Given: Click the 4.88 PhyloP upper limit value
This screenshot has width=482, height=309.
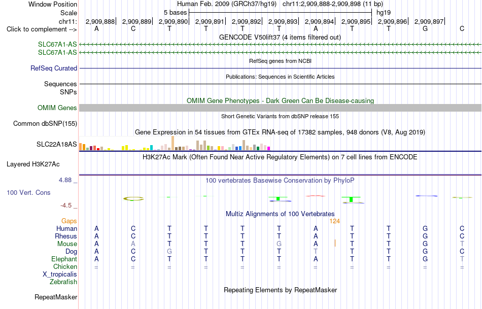Looking at the screenshot, I should pos(65,180).
